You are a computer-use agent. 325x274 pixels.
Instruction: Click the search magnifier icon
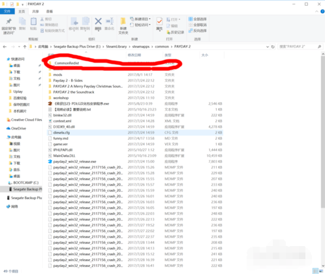coord(319,47)
